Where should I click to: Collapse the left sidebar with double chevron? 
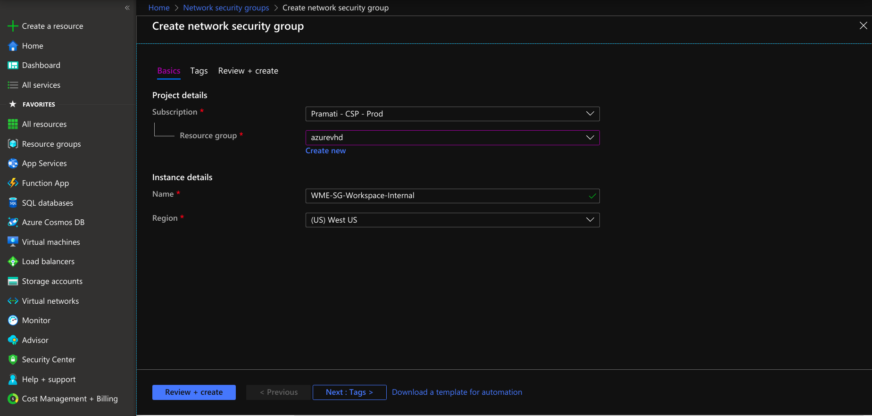point(127,8)
